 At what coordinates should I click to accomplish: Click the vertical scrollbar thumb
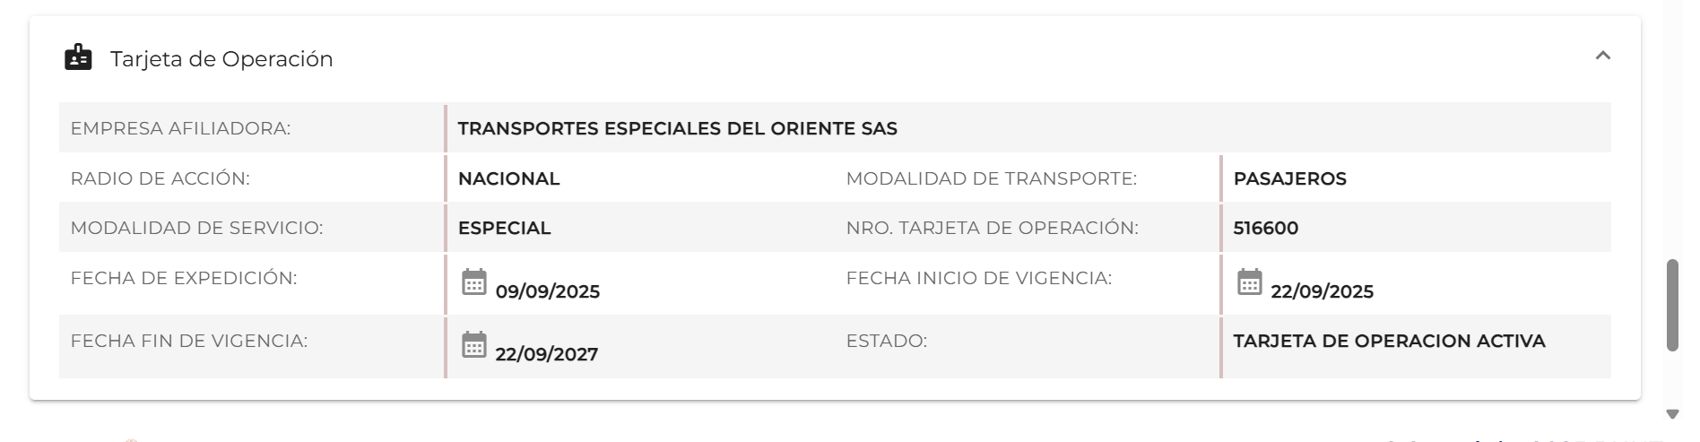(1671, 305)
